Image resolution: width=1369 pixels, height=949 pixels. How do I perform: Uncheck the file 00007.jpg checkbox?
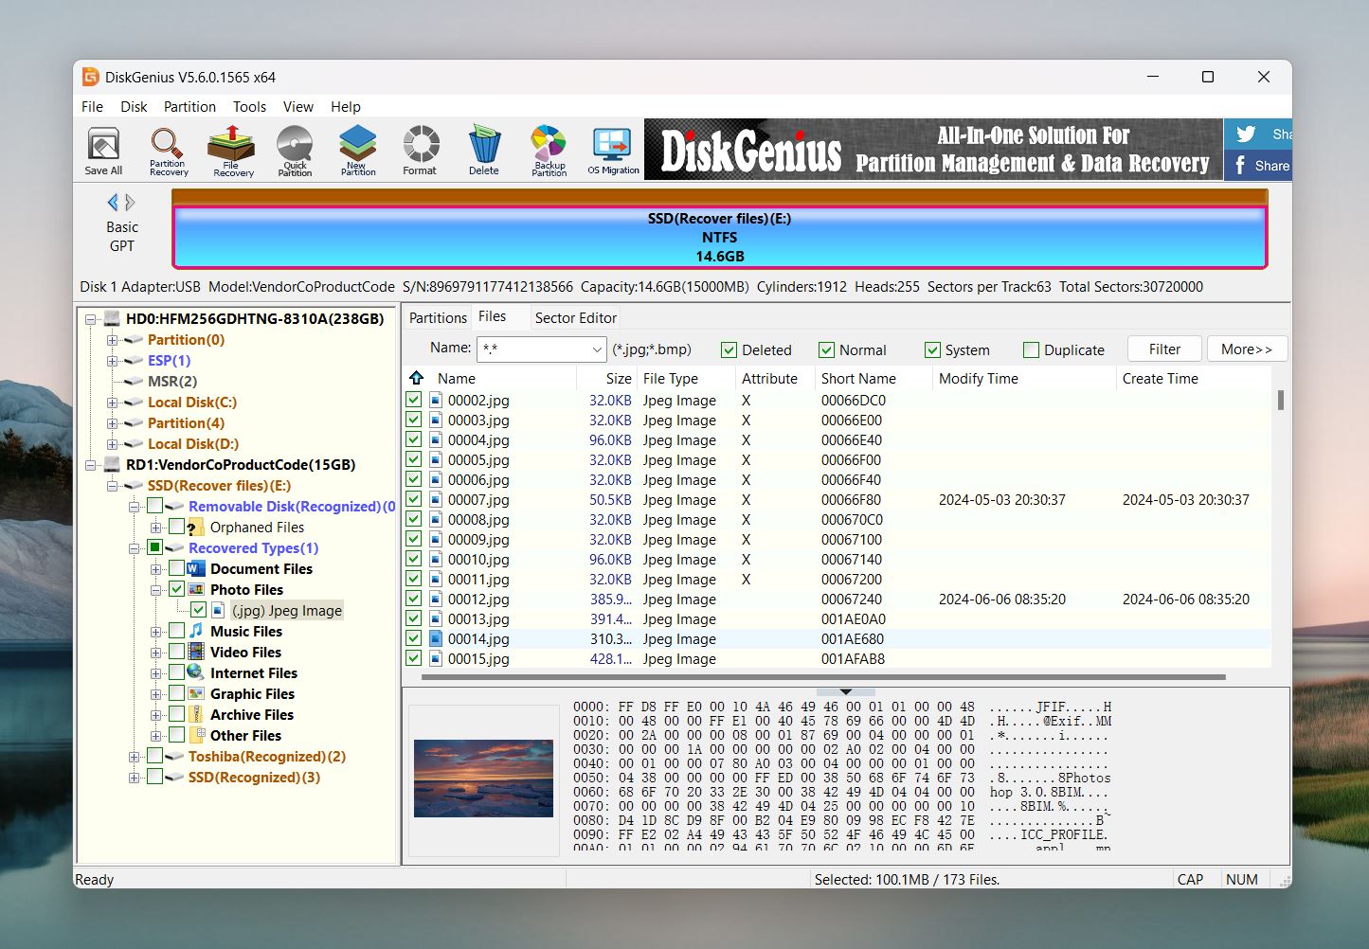click(414, 499)
